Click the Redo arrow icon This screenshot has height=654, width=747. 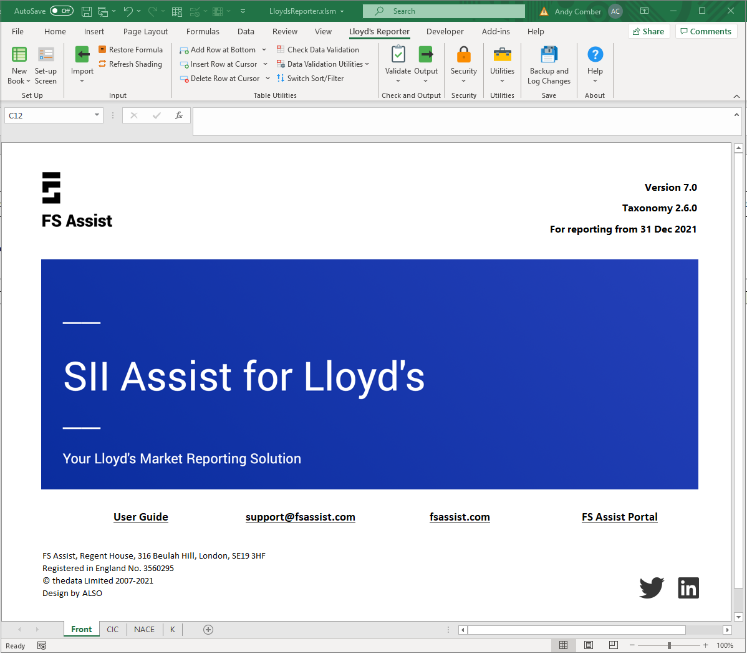coord(152,11)
